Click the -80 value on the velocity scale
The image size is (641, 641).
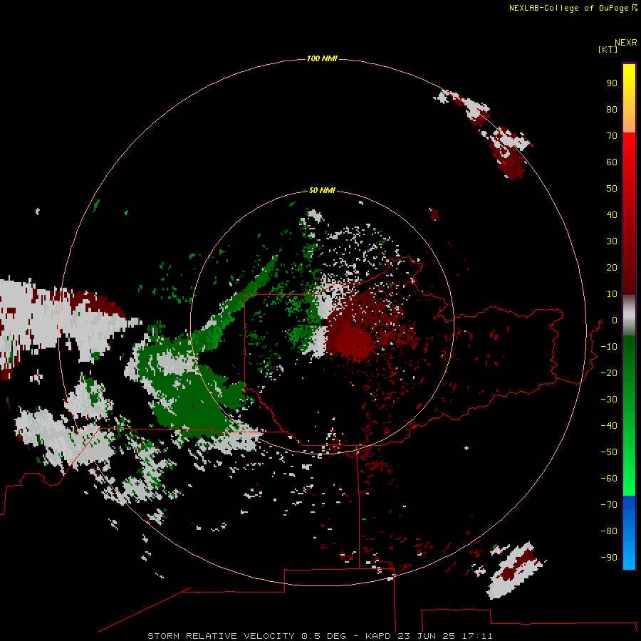[x=609, y=531]
